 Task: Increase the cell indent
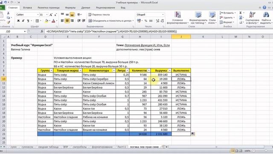click(x=84, y=21)
